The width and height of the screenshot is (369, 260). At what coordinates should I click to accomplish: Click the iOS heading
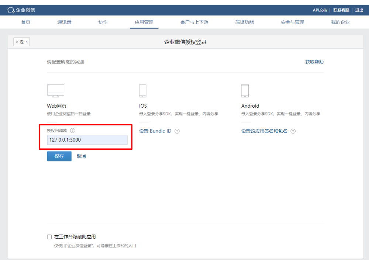coord(143,106)
